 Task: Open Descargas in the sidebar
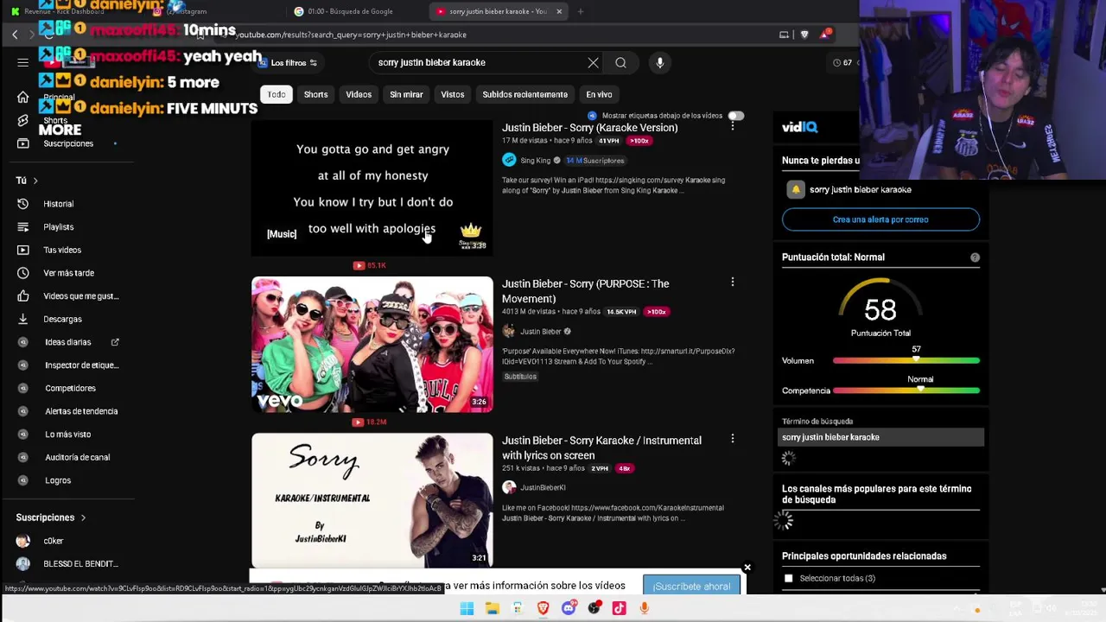pyautogui.click(x=62, y=319)
